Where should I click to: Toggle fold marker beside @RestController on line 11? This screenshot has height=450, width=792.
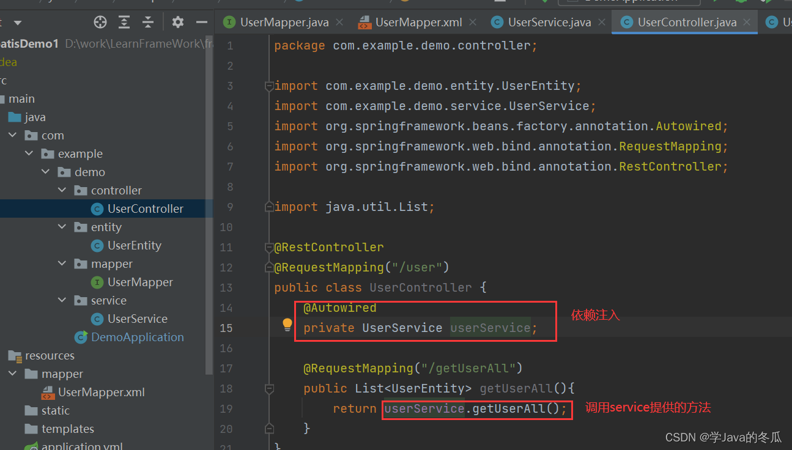point(268,248)
